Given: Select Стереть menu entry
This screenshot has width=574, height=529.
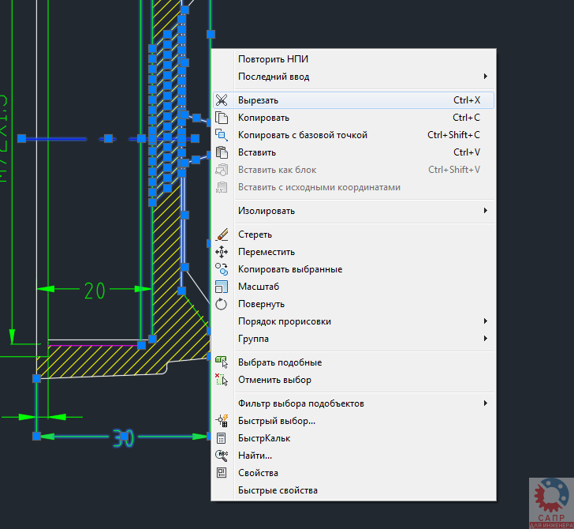Looking at the screenshot, I should (x=353, y=234).
